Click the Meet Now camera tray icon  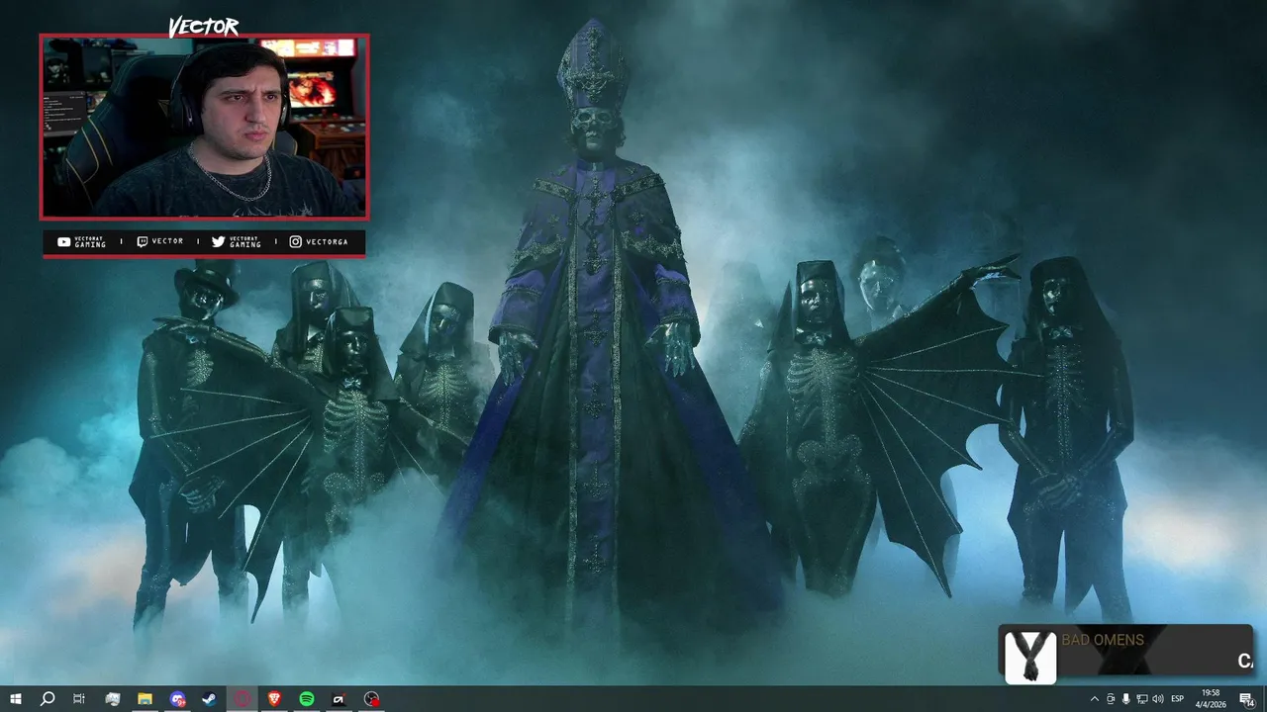1110,699
